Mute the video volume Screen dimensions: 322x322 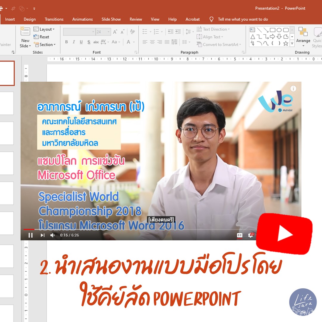coord(52,235)
